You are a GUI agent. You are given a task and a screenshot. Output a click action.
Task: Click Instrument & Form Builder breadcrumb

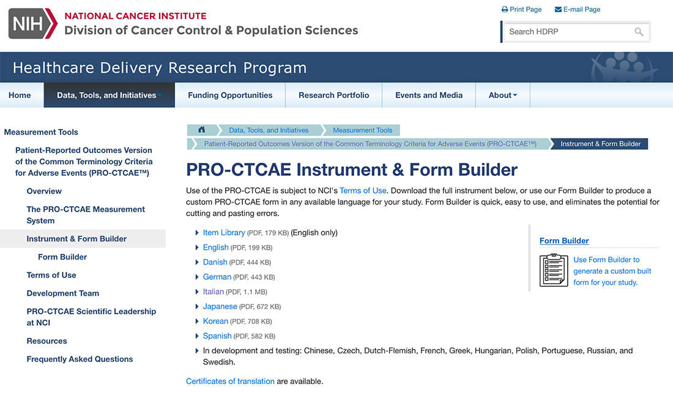click(x=600, y=144)
